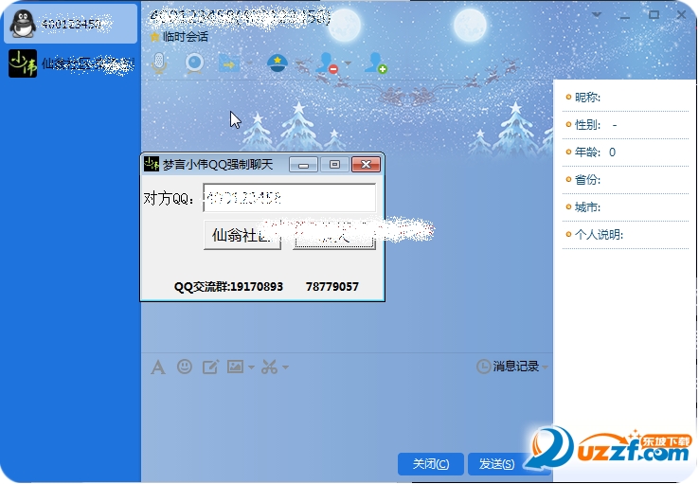
Task: Open the emoji smiley picker
Action: point(185,367)
